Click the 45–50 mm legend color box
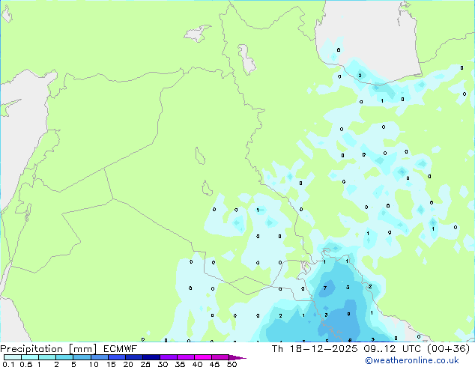 (220, 357)
